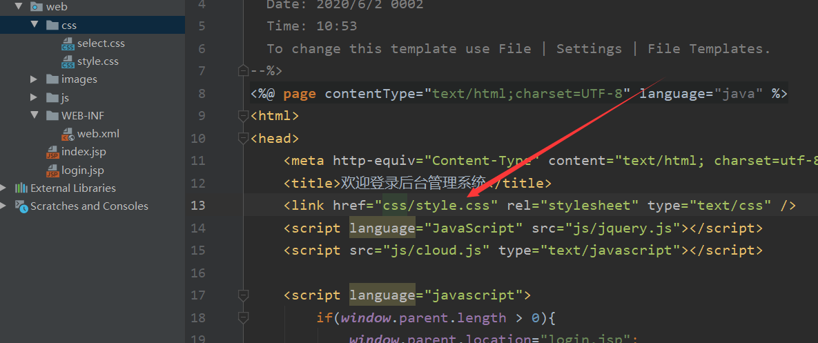The image size is (818, 343).
Task: Click the index.jsp file icon
Action: (x=52, y=153)
